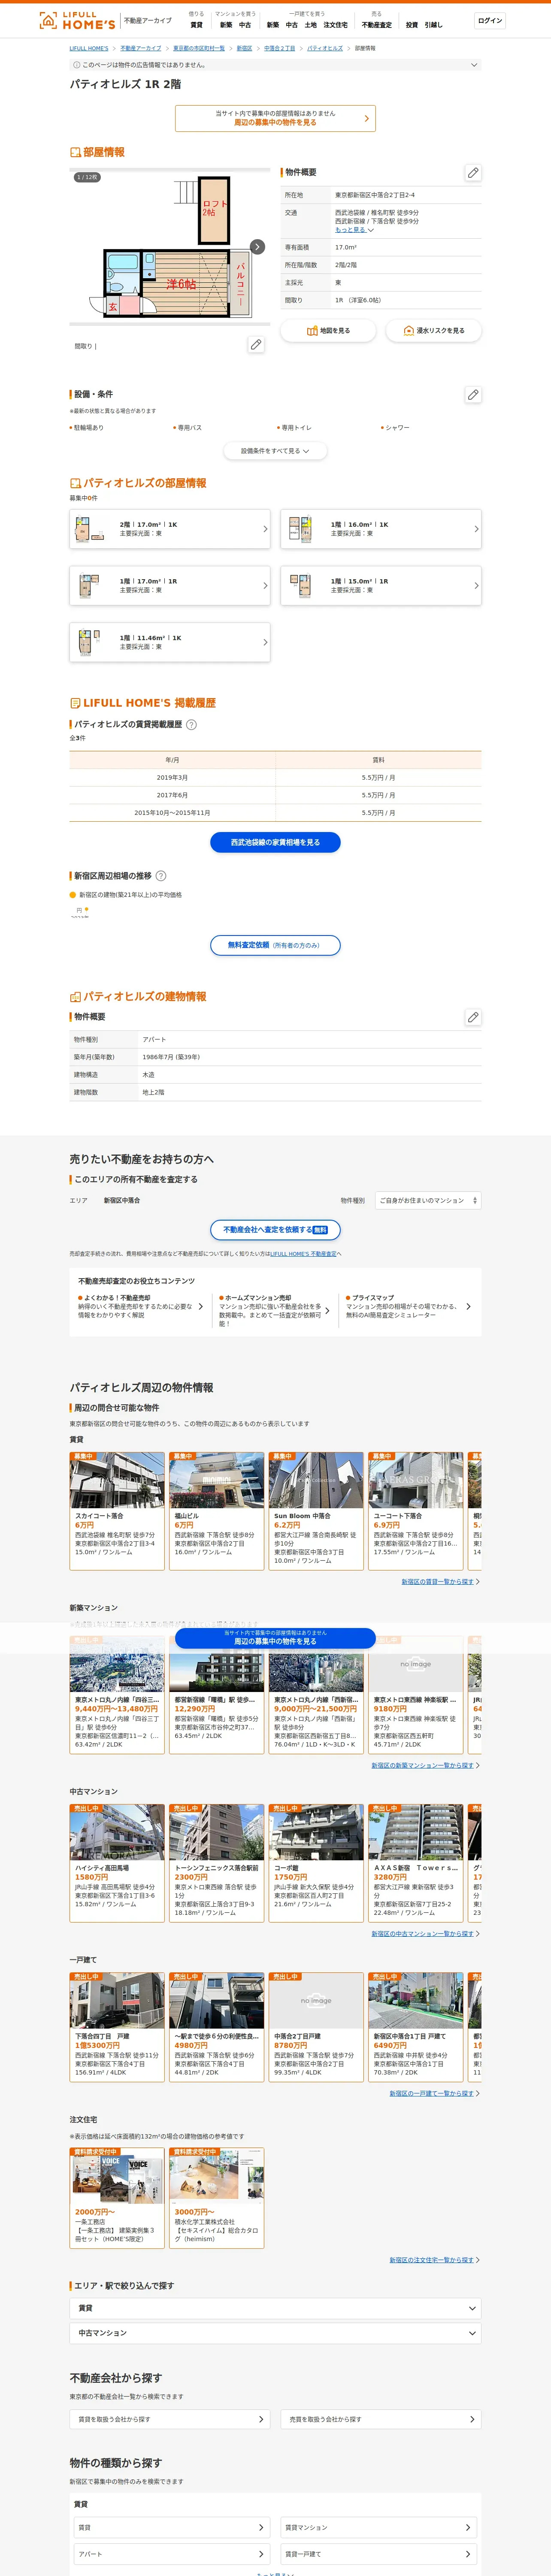551x2576 pixels.
Task: Open the 福山ビル rental card
Action: [216, 1511]
